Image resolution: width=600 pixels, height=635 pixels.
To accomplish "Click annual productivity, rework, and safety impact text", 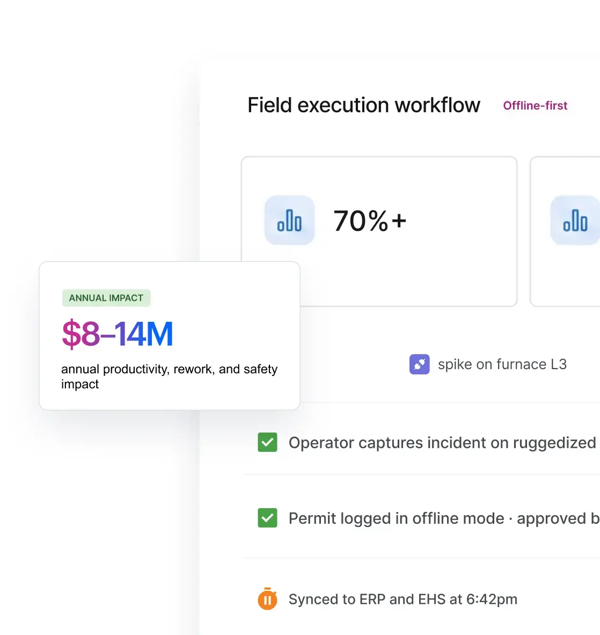I will click(x=169, y=376).
